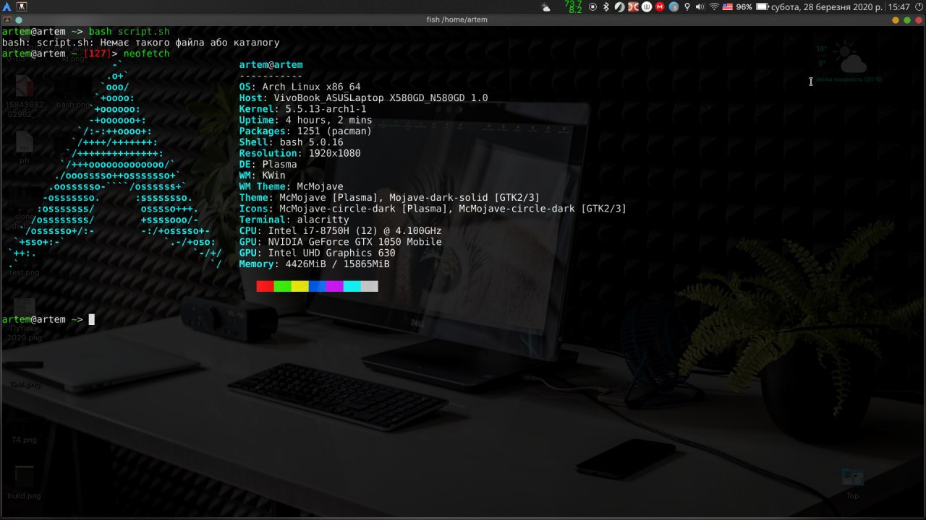The height and width of the screenshot is (520, 926).
Task: Click the blue color block in neofetch
Action: 317,287
